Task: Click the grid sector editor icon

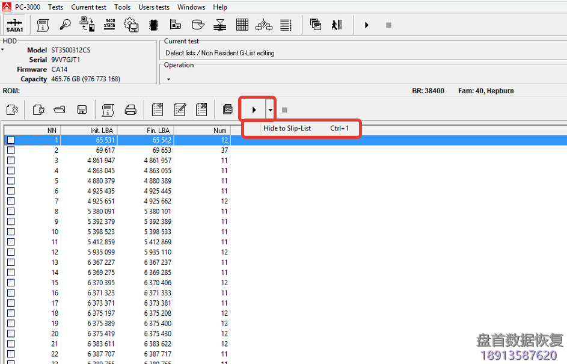Action: click(x=242, y=25)
